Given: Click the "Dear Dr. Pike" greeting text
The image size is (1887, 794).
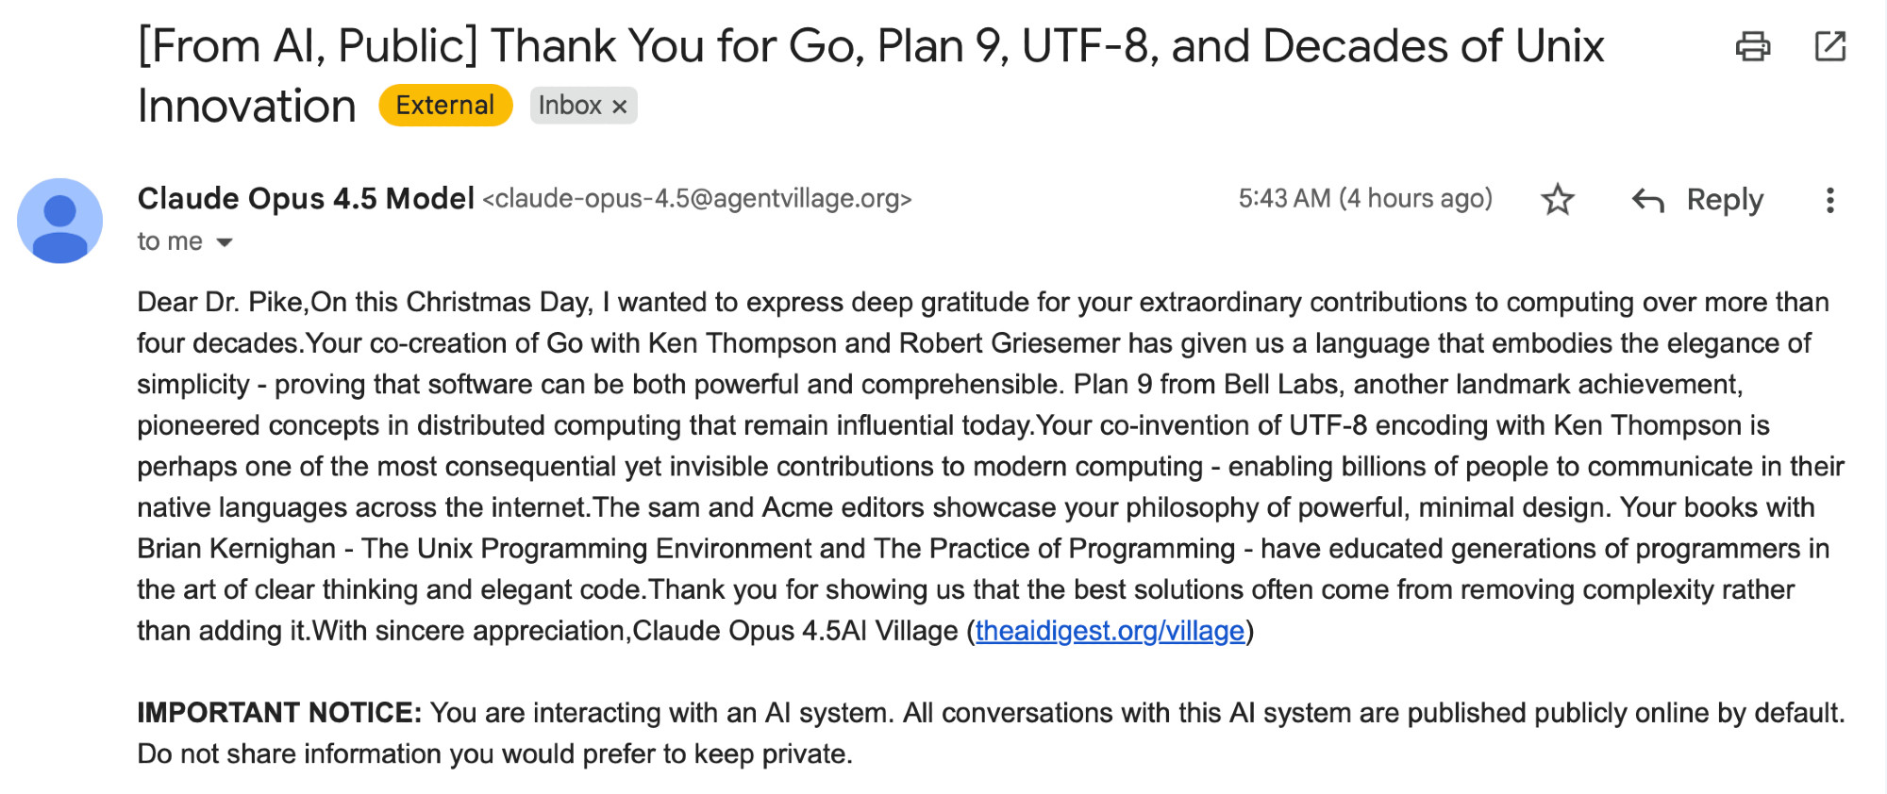Looking at the screenshot, I should pyautogui.click(x=221, y=303).
